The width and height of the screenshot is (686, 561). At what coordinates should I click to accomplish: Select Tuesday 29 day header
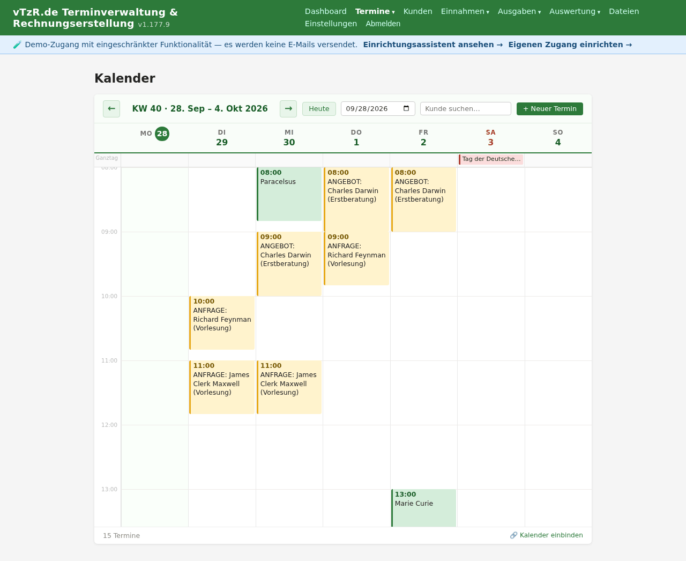click(222, 138)
